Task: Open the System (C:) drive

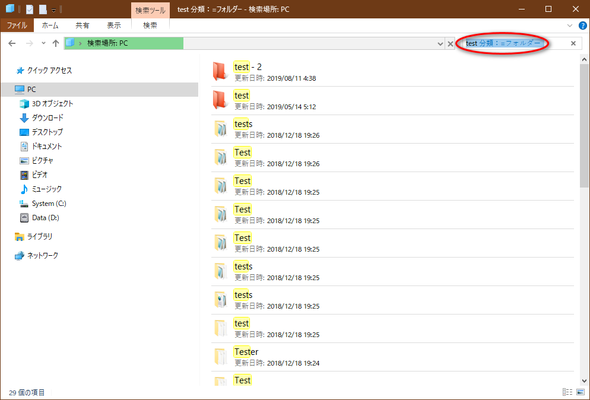Action: 49,203
